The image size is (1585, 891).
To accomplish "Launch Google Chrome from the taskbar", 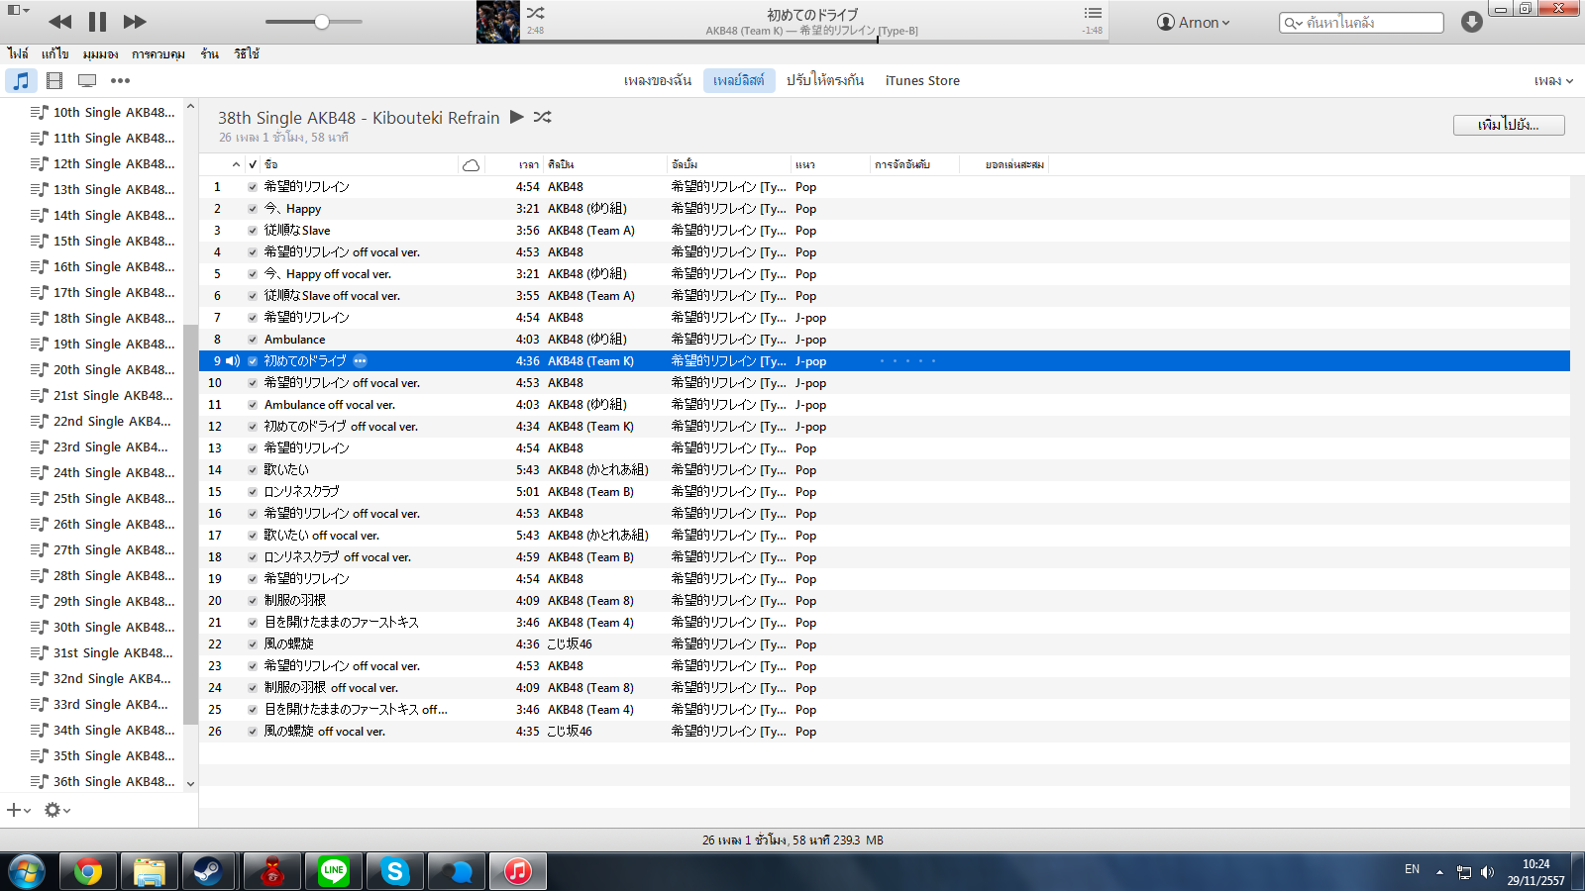I will (87, 872).
